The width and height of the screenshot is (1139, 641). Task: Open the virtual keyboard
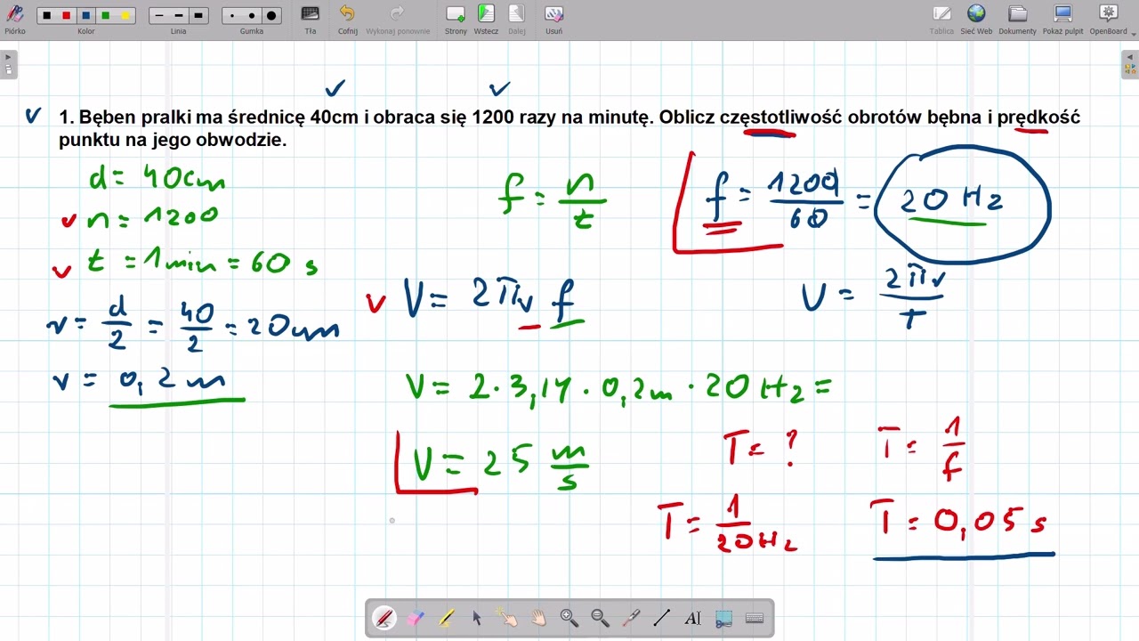754,618
